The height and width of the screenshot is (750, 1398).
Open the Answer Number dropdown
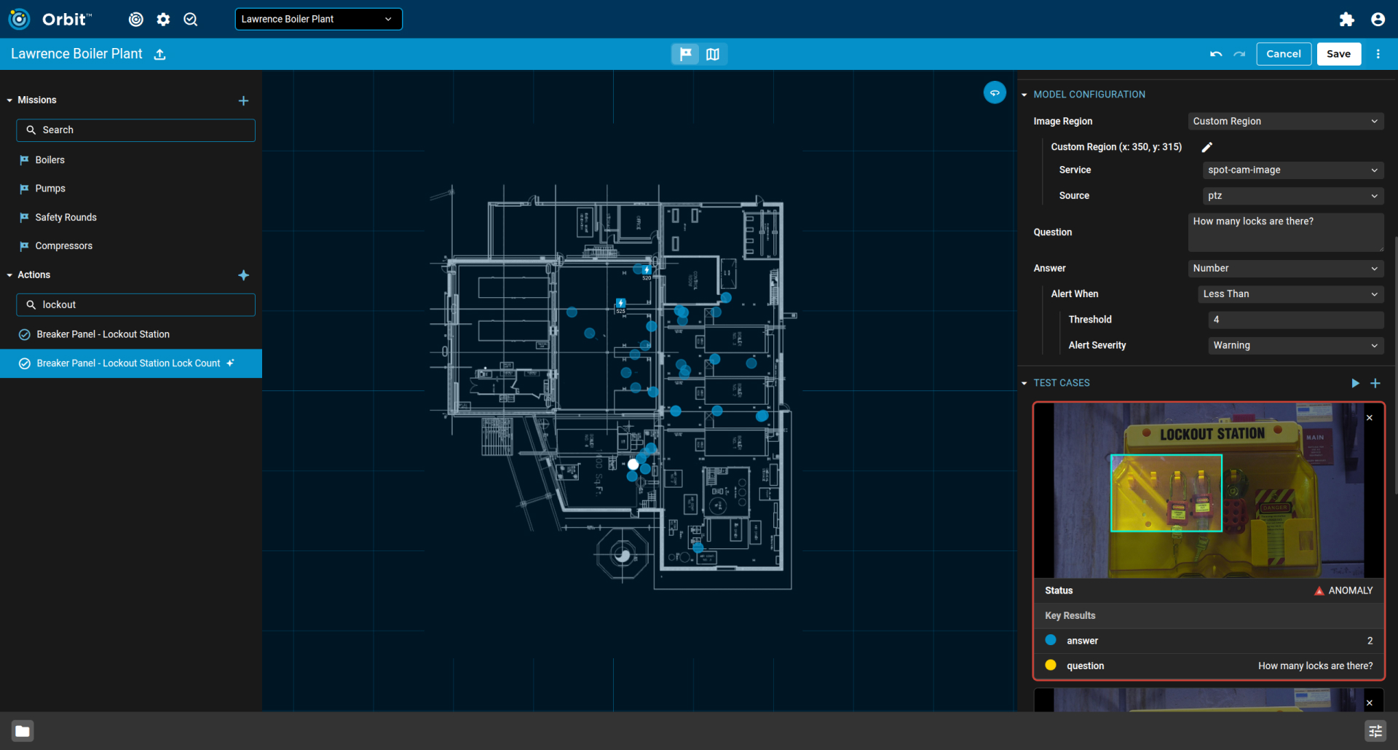pyautogui.click(x=1285, y=269)
